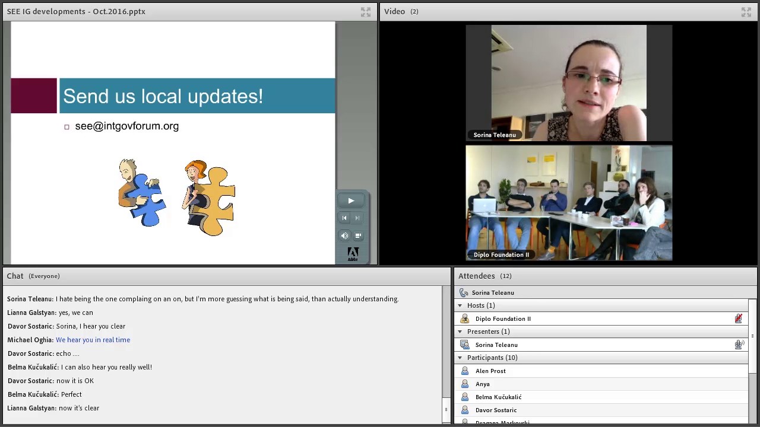Image resolution: width=760 pixels, height=427 pixels.
Task: Click the email see@intgovforum.org on the slide
Action: (126, 126)
